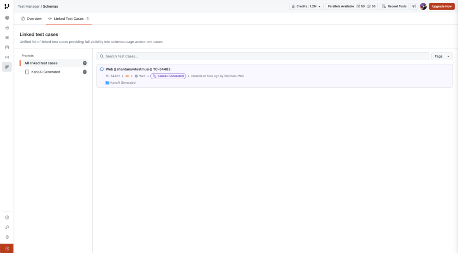Open the database cylinder icon in sidebar
Image resolution: width=458 pixels, height=253 pixels.
click(x=7, y=47)
